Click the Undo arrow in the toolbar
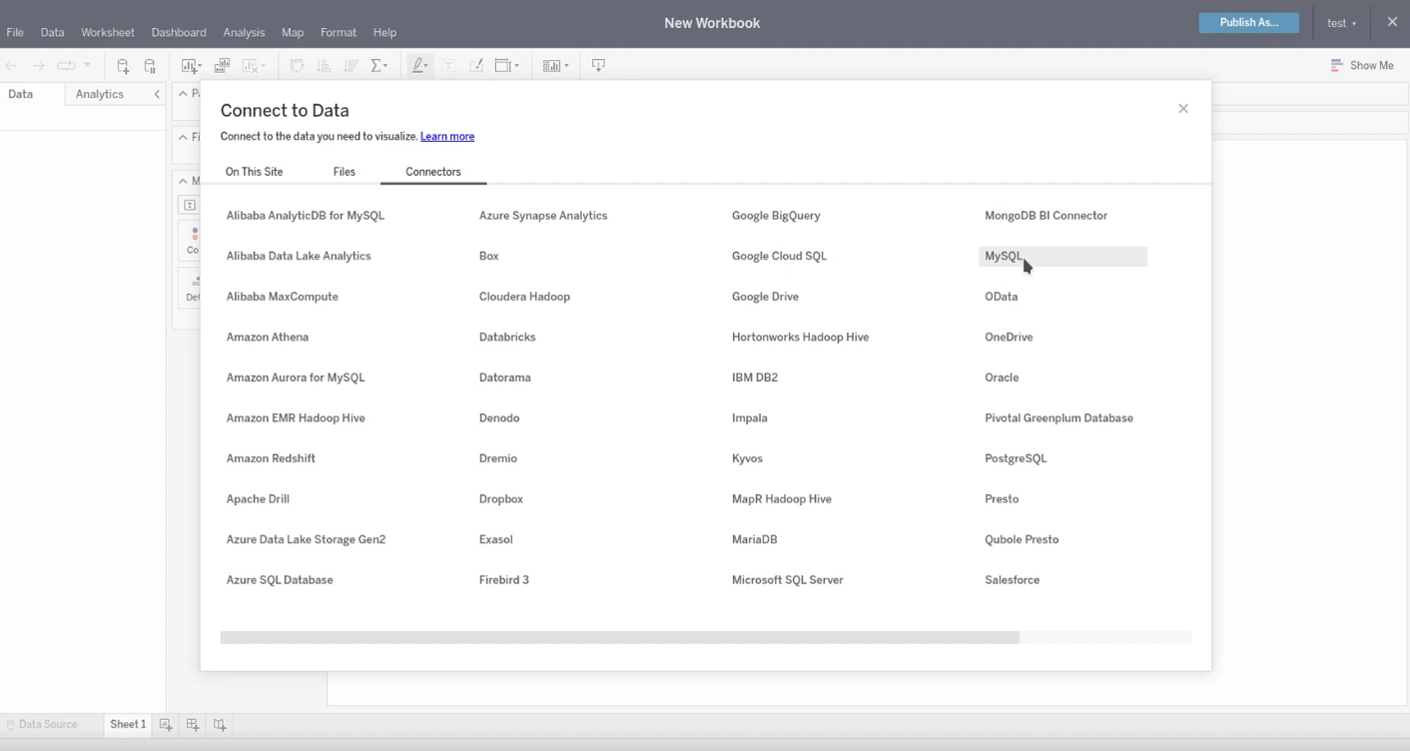 click(x=12, y=66)
